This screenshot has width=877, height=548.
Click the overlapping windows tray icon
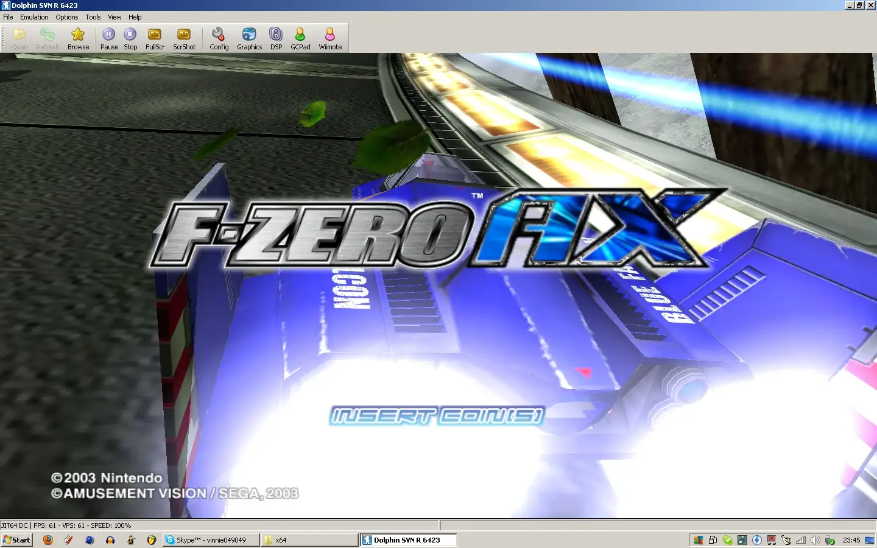pos(713,540)
